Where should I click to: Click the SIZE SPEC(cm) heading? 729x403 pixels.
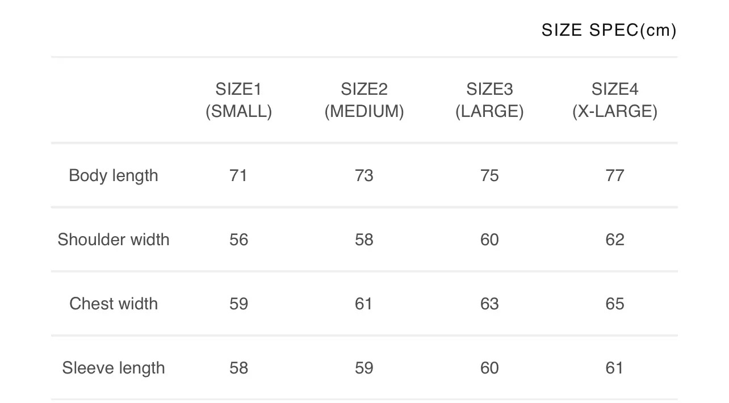coord(609,30)
